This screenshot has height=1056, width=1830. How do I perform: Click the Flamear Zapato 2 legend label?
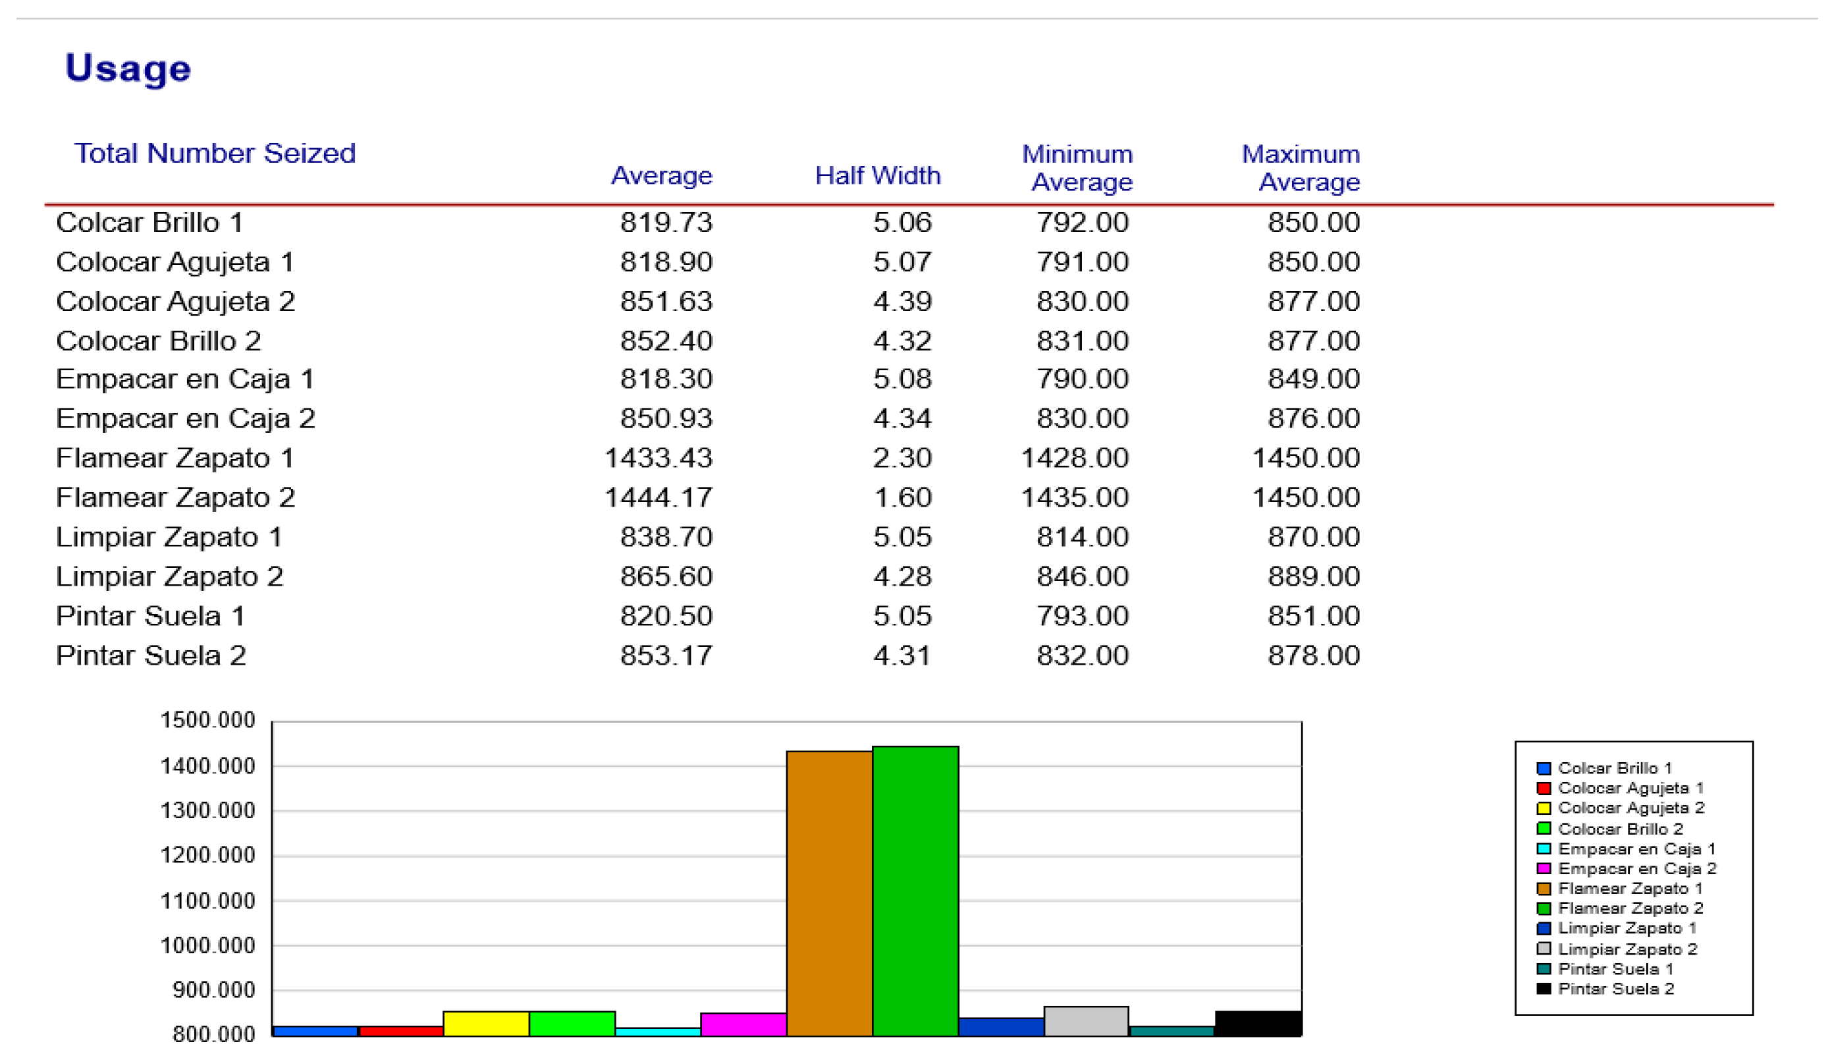point(1630,908)
